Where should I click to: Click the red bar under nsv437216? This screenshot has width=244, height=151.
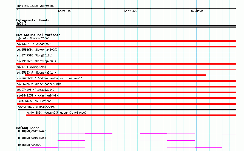[126, 47]
